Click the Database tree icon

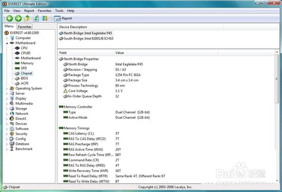point(12,144)
